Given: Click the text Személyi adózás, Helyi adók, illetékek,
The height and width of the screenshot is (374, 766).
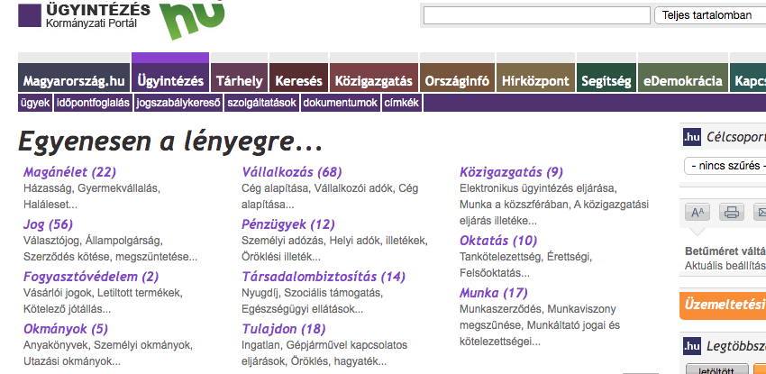Looking at the screenshot, I should coord(334,241).
